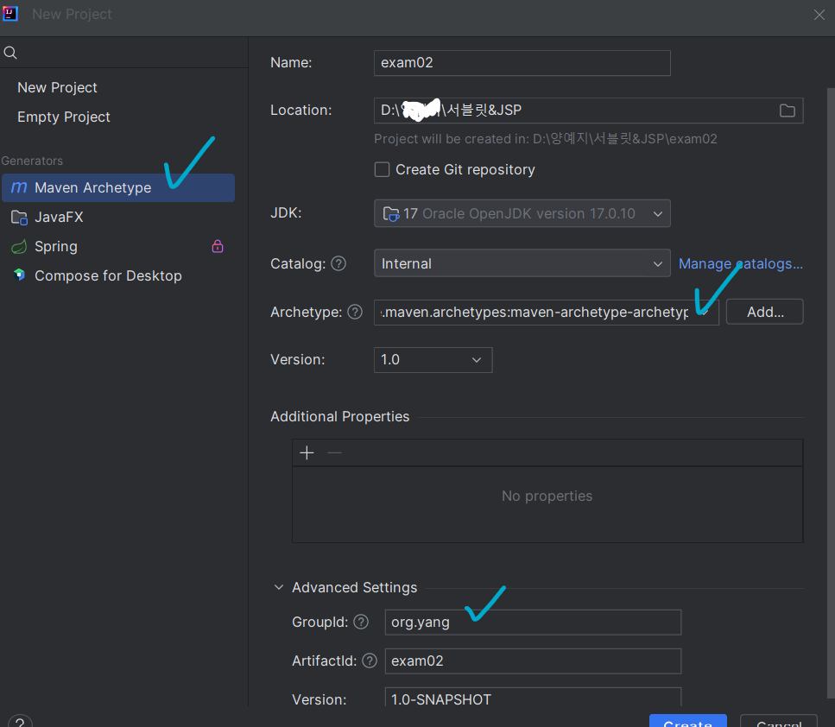
Task: Focus the Name field containing exam02
Action: coord(522,63)
